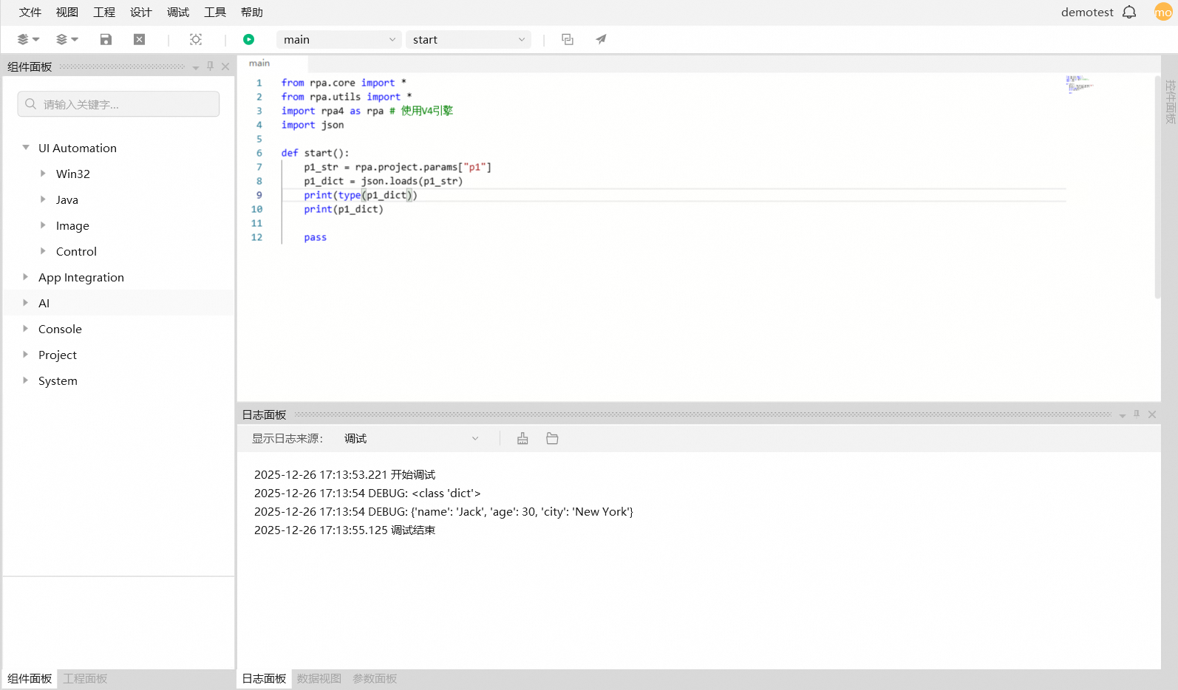1178x690 pixels.
Task: Pin the 日志面板 panel
Action: coord(1137,414)
